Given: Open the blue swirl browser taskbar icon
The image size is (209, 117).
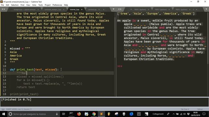Looking at the screenshot, I should click(131, 114).
